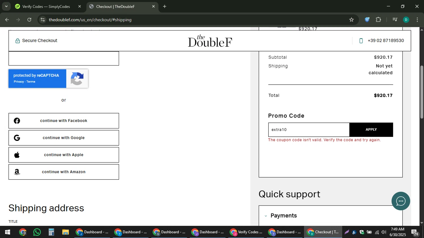Image resolution: width=424 pixels, height=238 pixels.
Task: Click forward navigation arrow
Action: pos(18,20)
